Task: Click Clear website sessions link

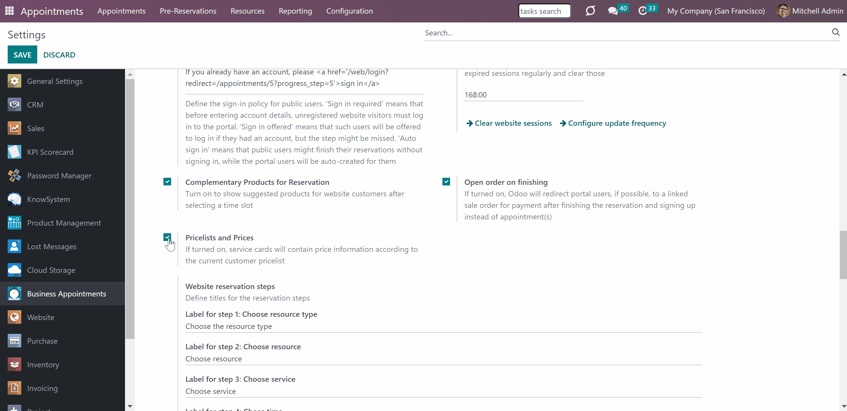Action: point(509,123)
